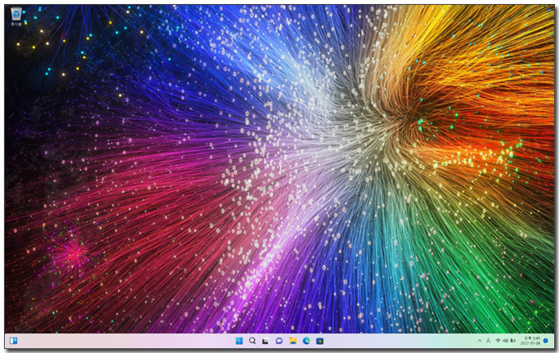Open taskbar Search magnifier

[x=252, y=341]
